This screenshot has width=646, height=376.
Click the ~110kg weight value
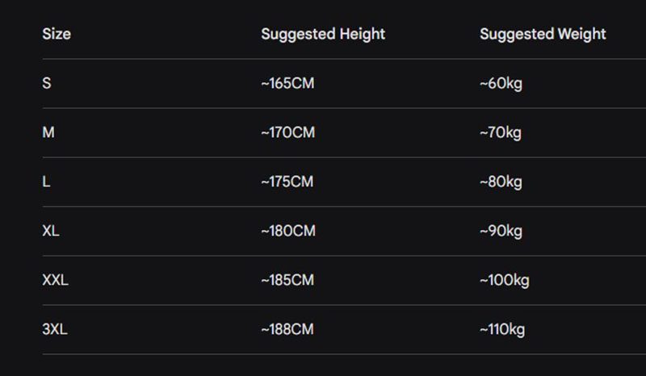point(502,329)
